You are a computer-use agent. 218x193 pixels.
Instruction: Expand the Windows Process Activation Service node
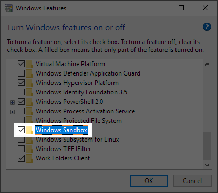point(12,112)
